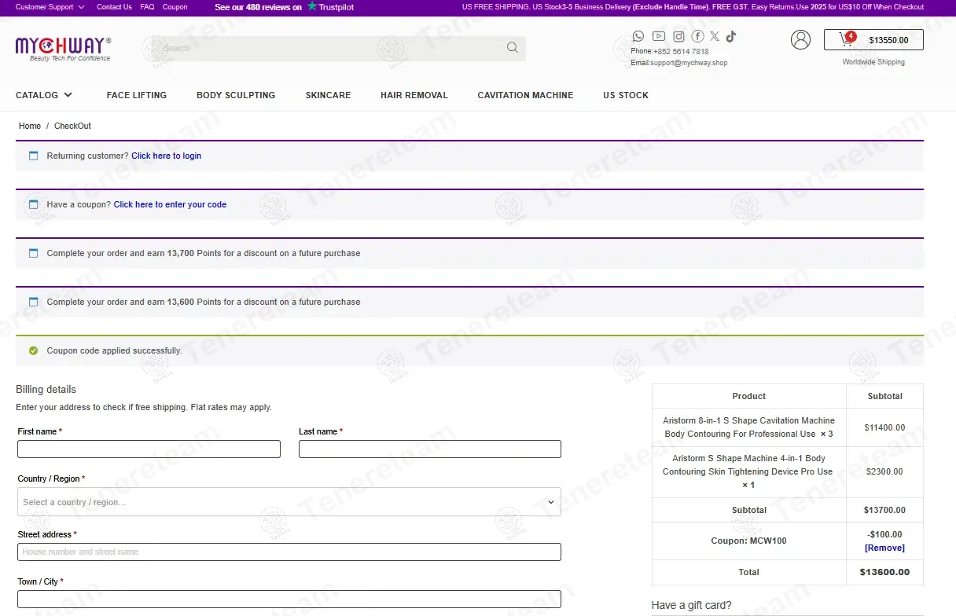Open the CAVITATION MACHINE menu

pyautogui.click(x=525, y=95)
